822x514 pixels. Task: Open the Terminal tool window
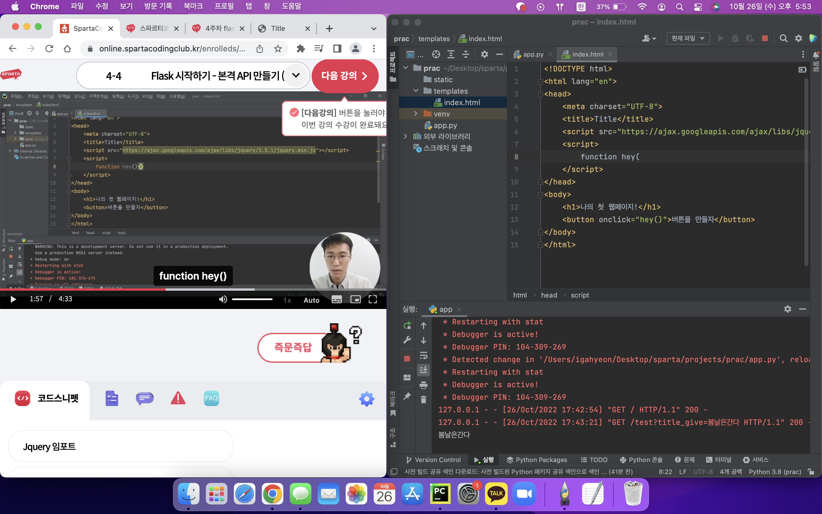click(x=719, y=460)
